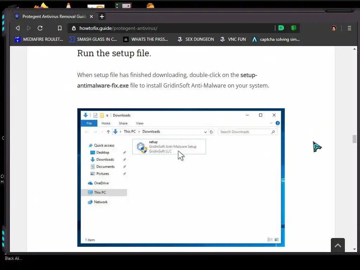Open a new browser tab
The image size is (360, 270).
point(102,17)
